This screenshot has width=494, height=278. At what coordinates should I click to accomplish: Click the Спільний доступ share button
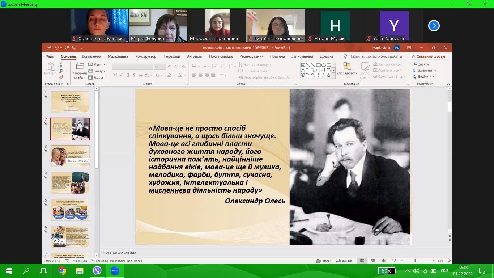coord(430,56)
